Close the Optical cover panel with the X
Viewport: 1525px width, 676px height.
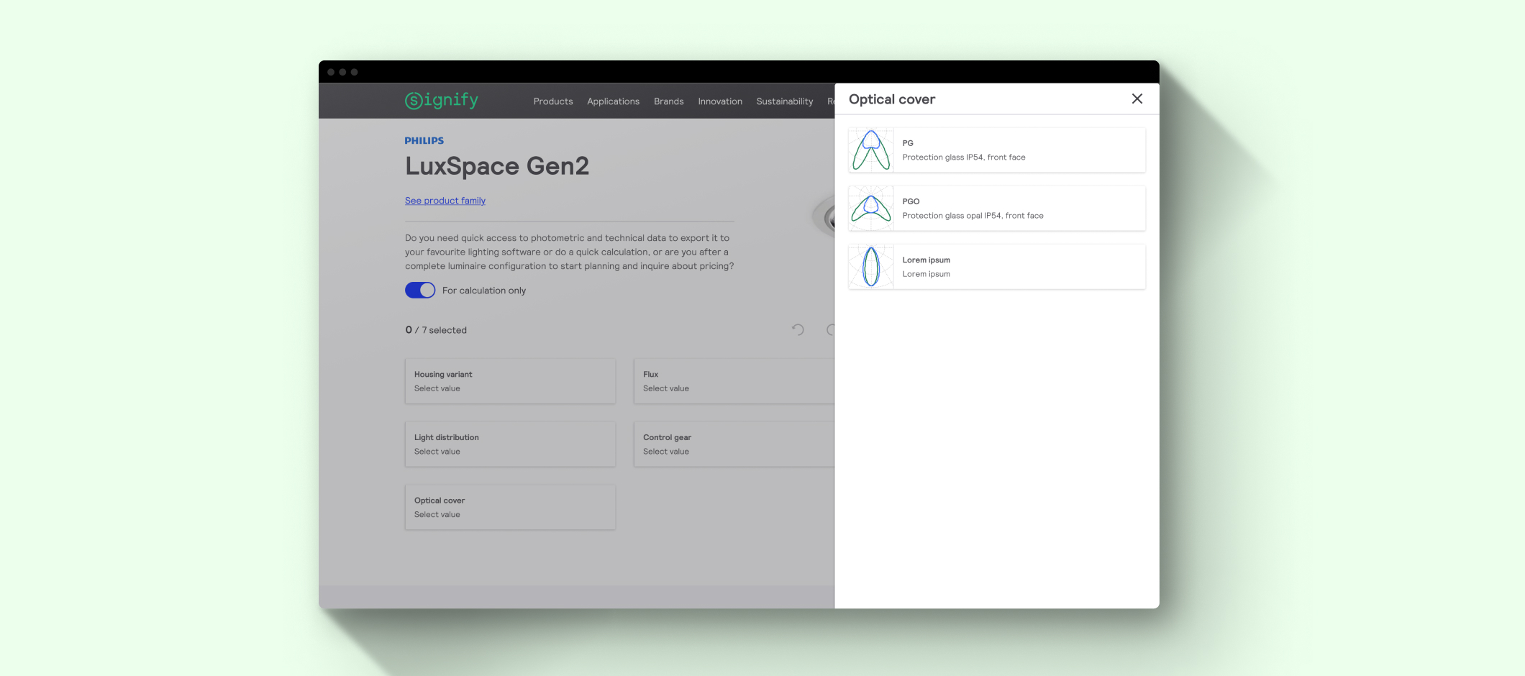[1137, 99]
